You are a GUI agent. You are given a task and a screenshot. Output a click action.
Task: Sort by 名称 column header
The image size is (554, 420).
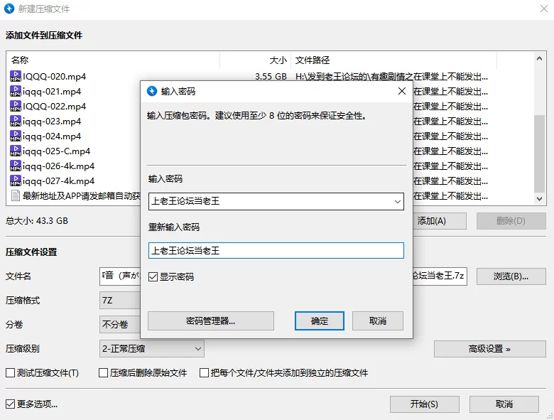(x=113, y=60)
